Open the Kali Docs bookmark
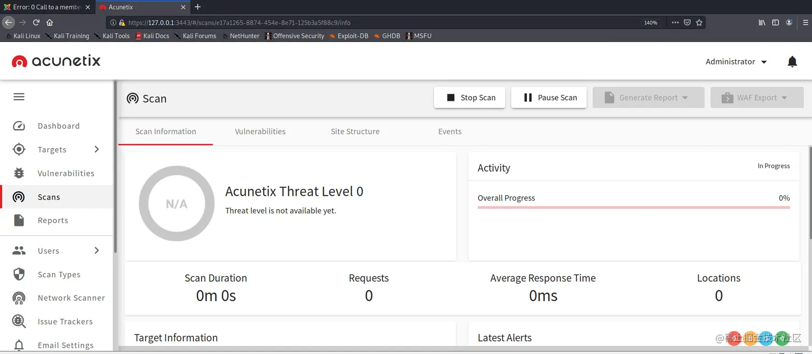The image size is (812, 354). click(153, 36)
